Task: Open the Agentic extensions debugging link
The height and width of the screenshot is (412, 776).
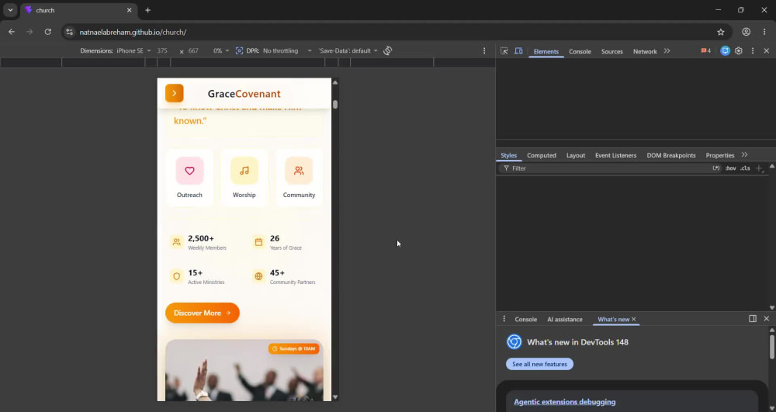Action: point(565,402)
